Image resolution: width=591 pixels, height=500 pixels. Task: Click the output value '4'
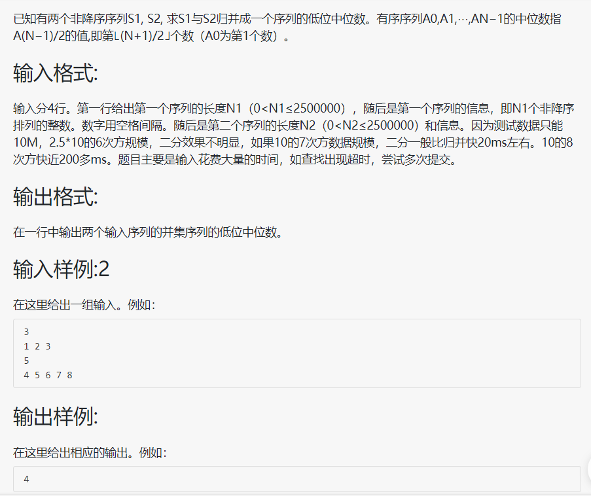point(26,479)
